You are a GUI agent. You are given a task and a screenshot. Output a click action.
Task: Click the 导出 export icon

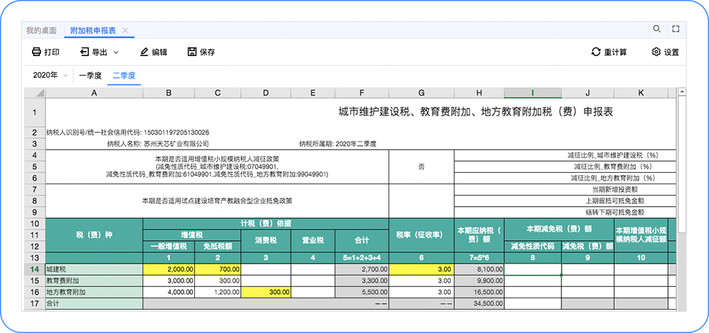pos(84,52)
